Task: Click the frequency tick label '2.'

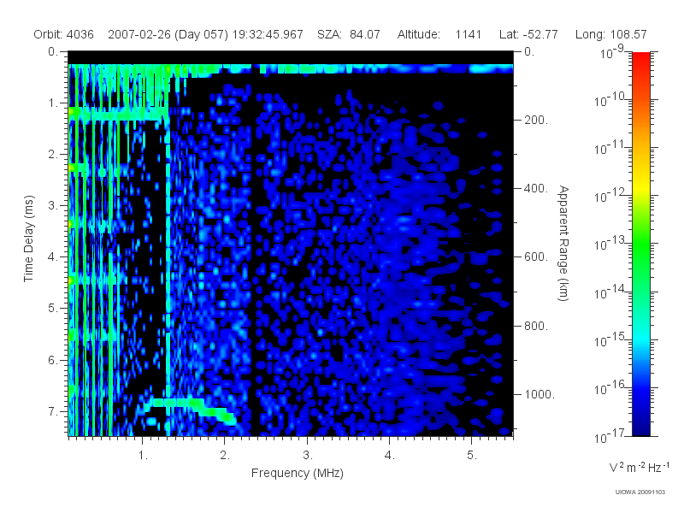Action: 225,456
